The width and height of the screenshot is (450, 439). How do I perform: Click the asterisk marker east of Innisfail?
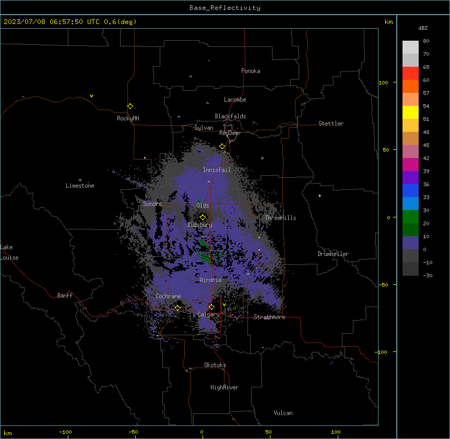click(x=262, y=158)
